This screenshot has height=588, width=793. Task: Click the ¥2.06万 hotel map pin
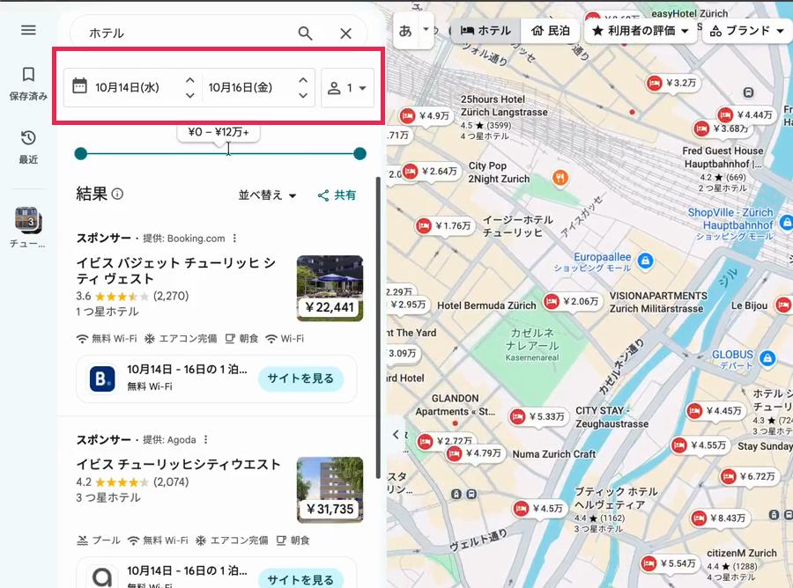coord(573,302)
